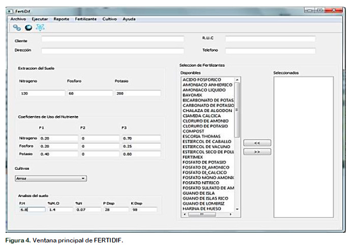
Task: Open the Cultivo menu
Action: pyautogui.click(x=109, y=19)
